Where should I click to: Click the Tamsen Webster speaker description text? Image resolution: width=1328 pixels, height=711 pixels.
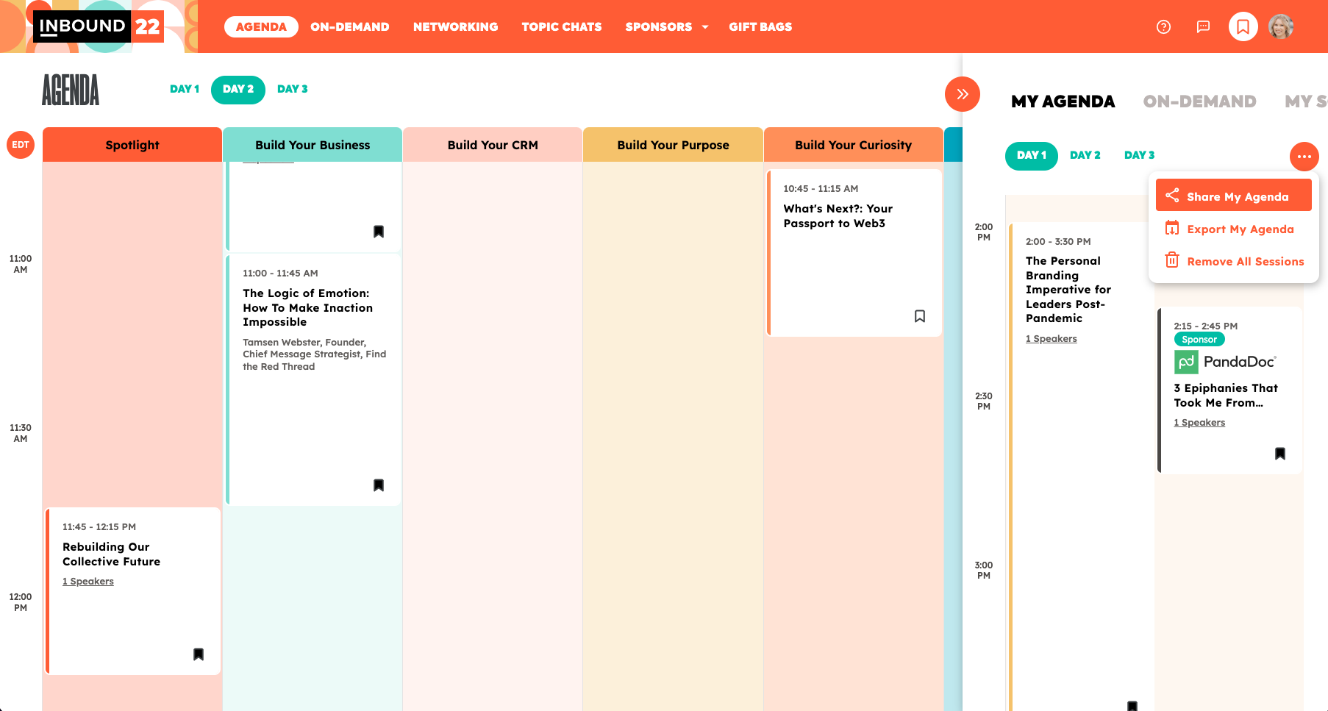pyautogui.click(x=314, y=354)
